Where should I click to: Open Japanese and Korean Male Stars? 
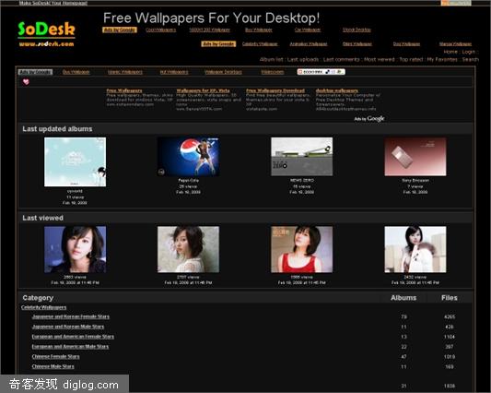coord(68,327)
